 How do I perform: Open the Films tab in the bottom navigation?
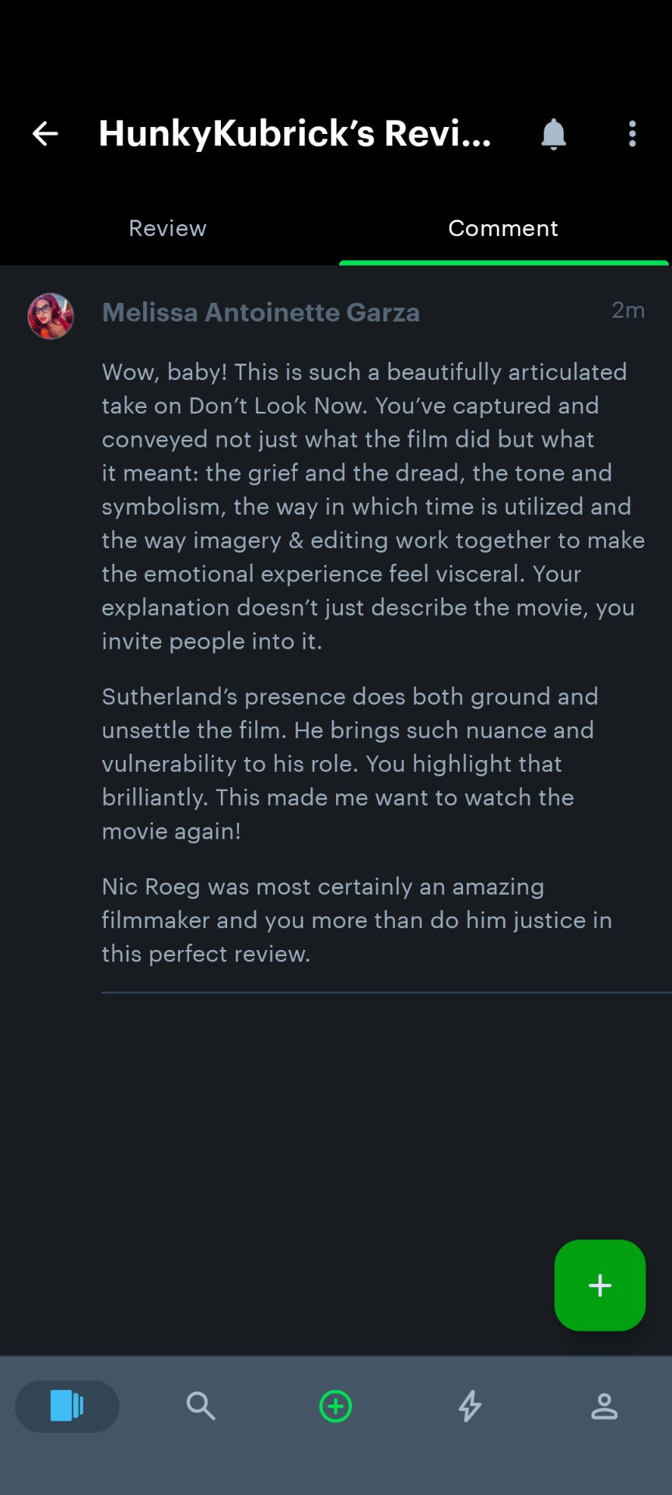click(67, 1406)
